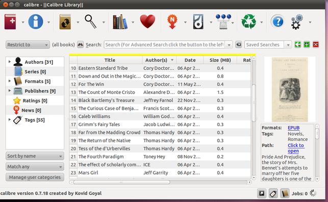Click green arrow copy search icon
Viewport: 328px width, 202px height.
pyautogui.click(x=297, y=44)
